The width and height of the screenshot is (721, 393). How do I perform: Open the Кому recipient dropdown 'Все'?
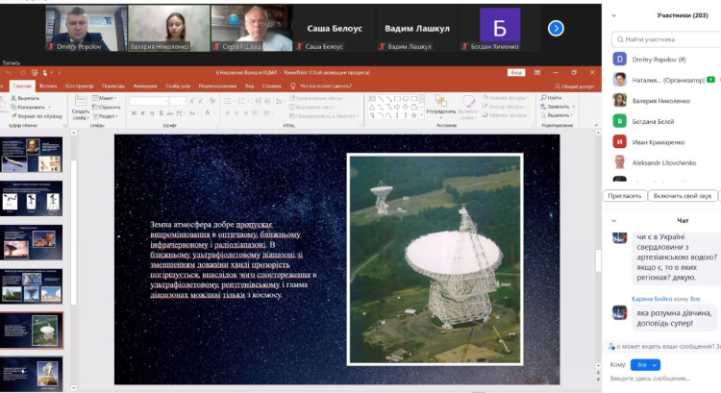[649, 364]
